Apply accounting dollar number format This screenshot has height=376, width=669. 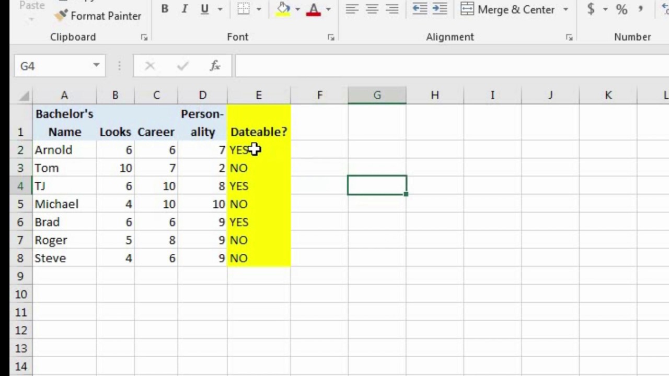coord(591,9)
